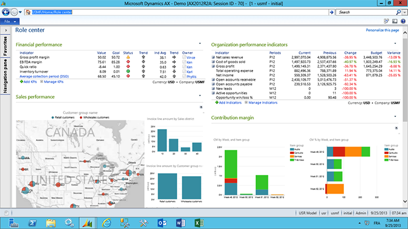Image resolution: width=408 pixels, height=229 pixels.
Task: Open Server Manager from the taskbar
Action: tap(13, 223)
